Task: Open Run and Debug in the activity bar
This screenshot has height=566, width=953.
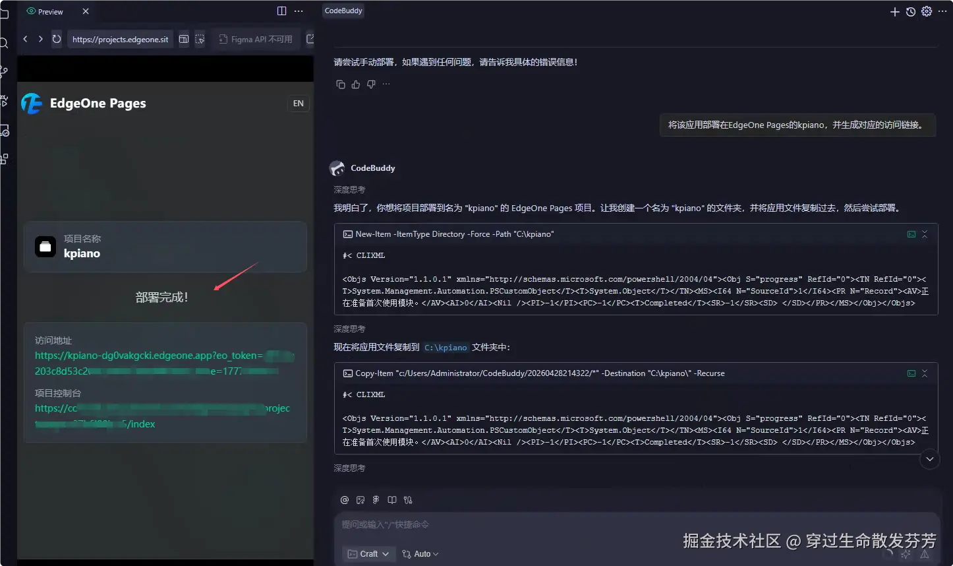Action: [4, 101]
